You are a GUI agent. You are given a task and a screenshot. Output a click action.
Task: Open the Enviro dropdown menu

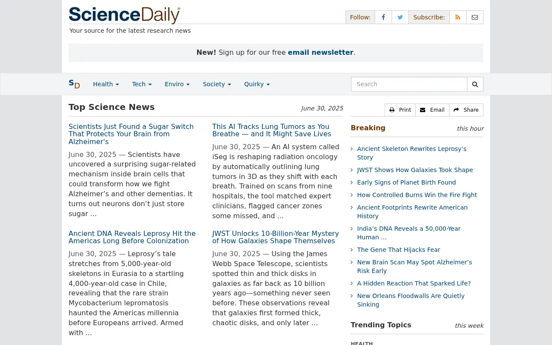177,84
